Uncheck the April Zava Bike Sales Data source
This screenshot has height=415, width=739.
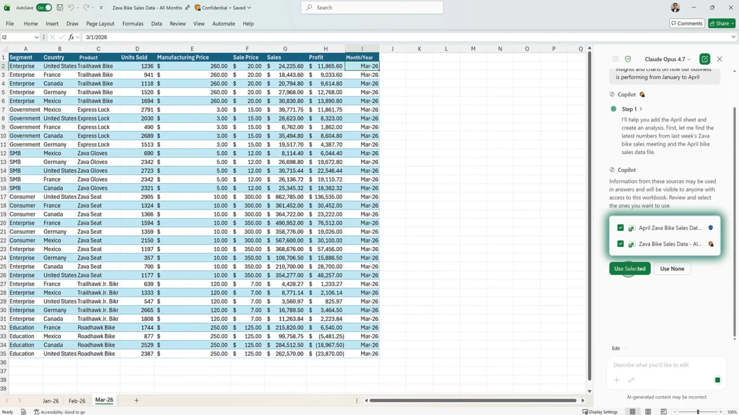pyautogui.click(x=620, y=227)
